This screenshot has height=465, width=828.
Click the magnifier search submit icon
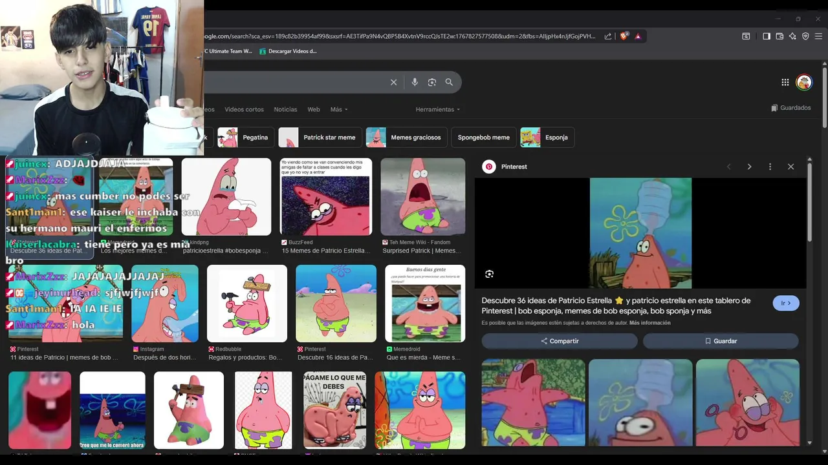pos(449,82)
